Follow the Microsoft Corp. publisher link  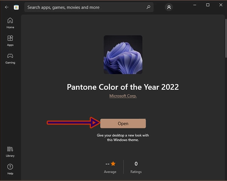[123, 96]
